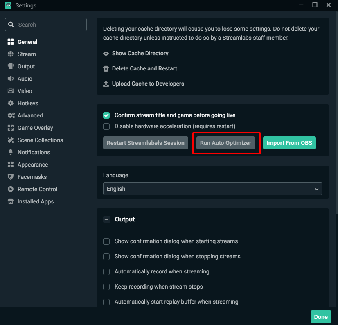Click the Output chip icon
This screenshot has height=325, width=338.
(11, 66)
